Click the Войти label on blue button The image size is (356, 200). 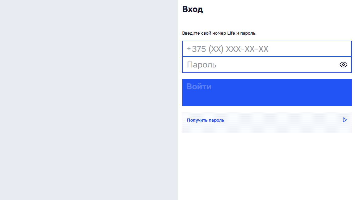pyautogui.click(x=199, y=86)
